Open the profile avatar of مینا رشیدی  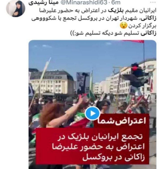[x=16, y=8]
